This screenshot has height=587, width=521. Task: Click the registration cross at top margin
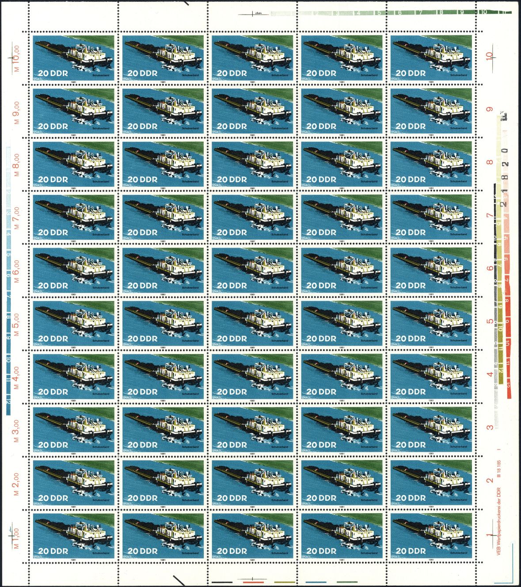pos(253,14)
